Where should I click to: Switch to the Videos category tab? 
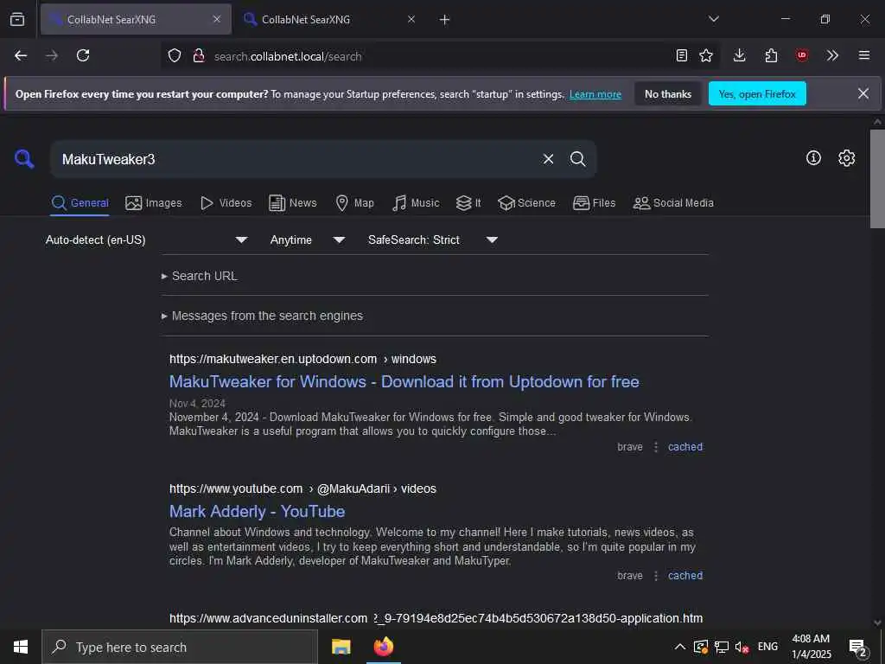pos(226,202)
